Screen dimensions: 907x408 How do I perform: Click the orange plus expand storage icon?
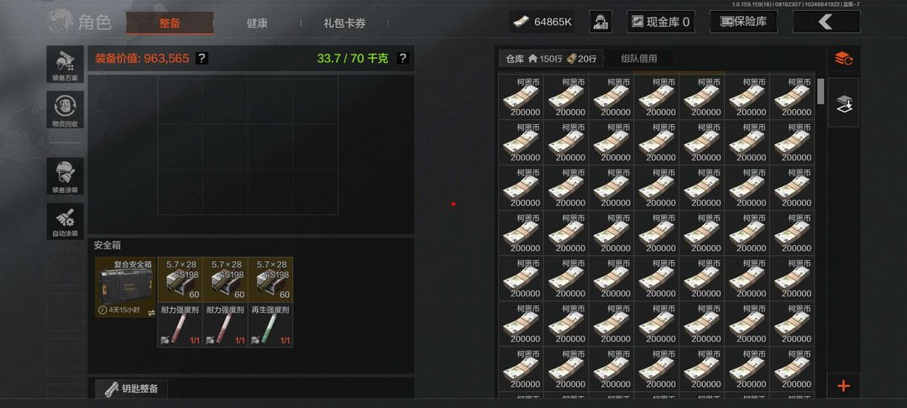pos(843,386)
